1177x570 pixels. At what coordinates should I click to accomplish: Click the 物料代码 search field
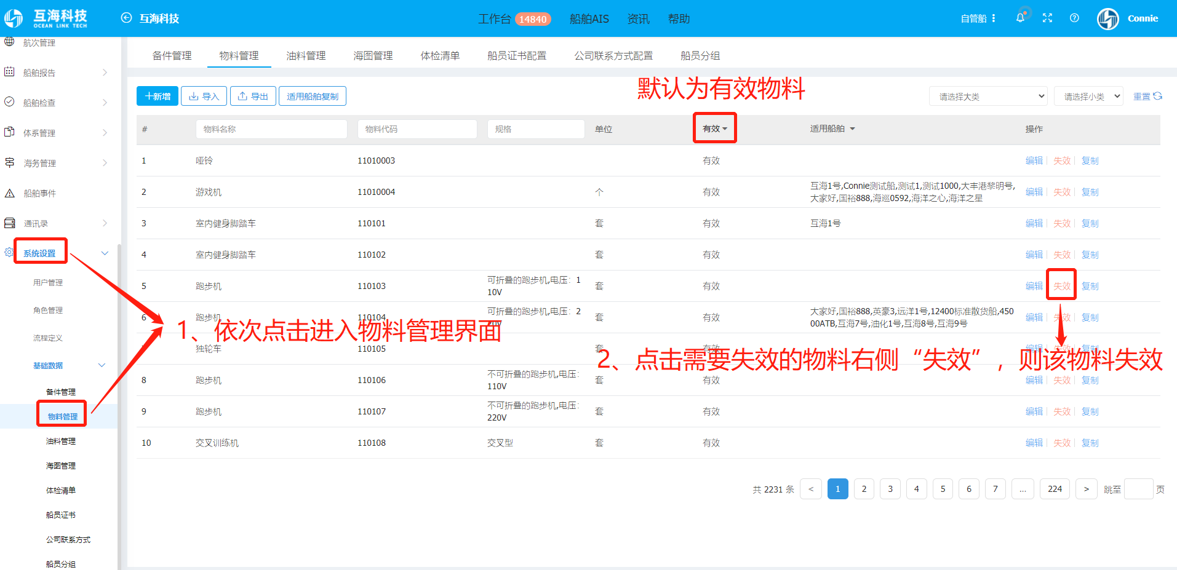point(417,129)
